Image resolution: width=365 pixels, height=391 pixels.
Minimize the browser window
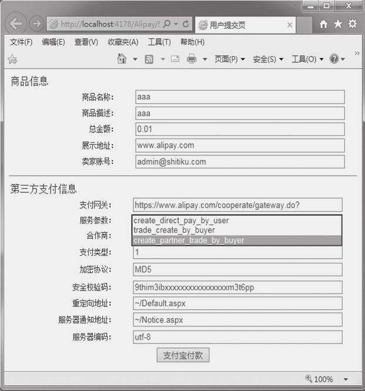click(310, 6)
